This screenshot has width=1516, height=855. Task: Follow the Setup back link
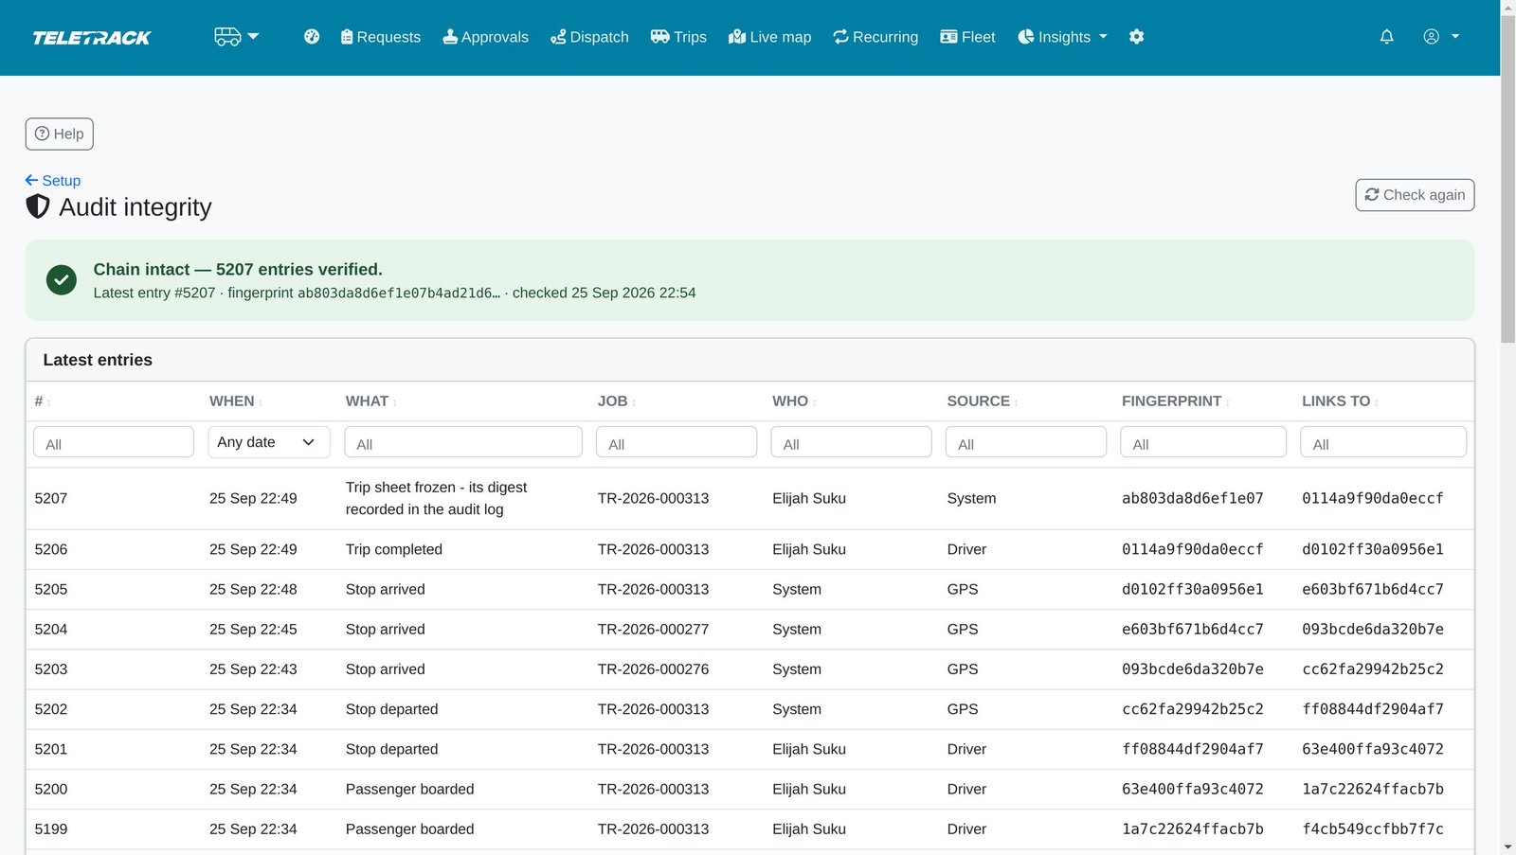click(x=53, y=181)
